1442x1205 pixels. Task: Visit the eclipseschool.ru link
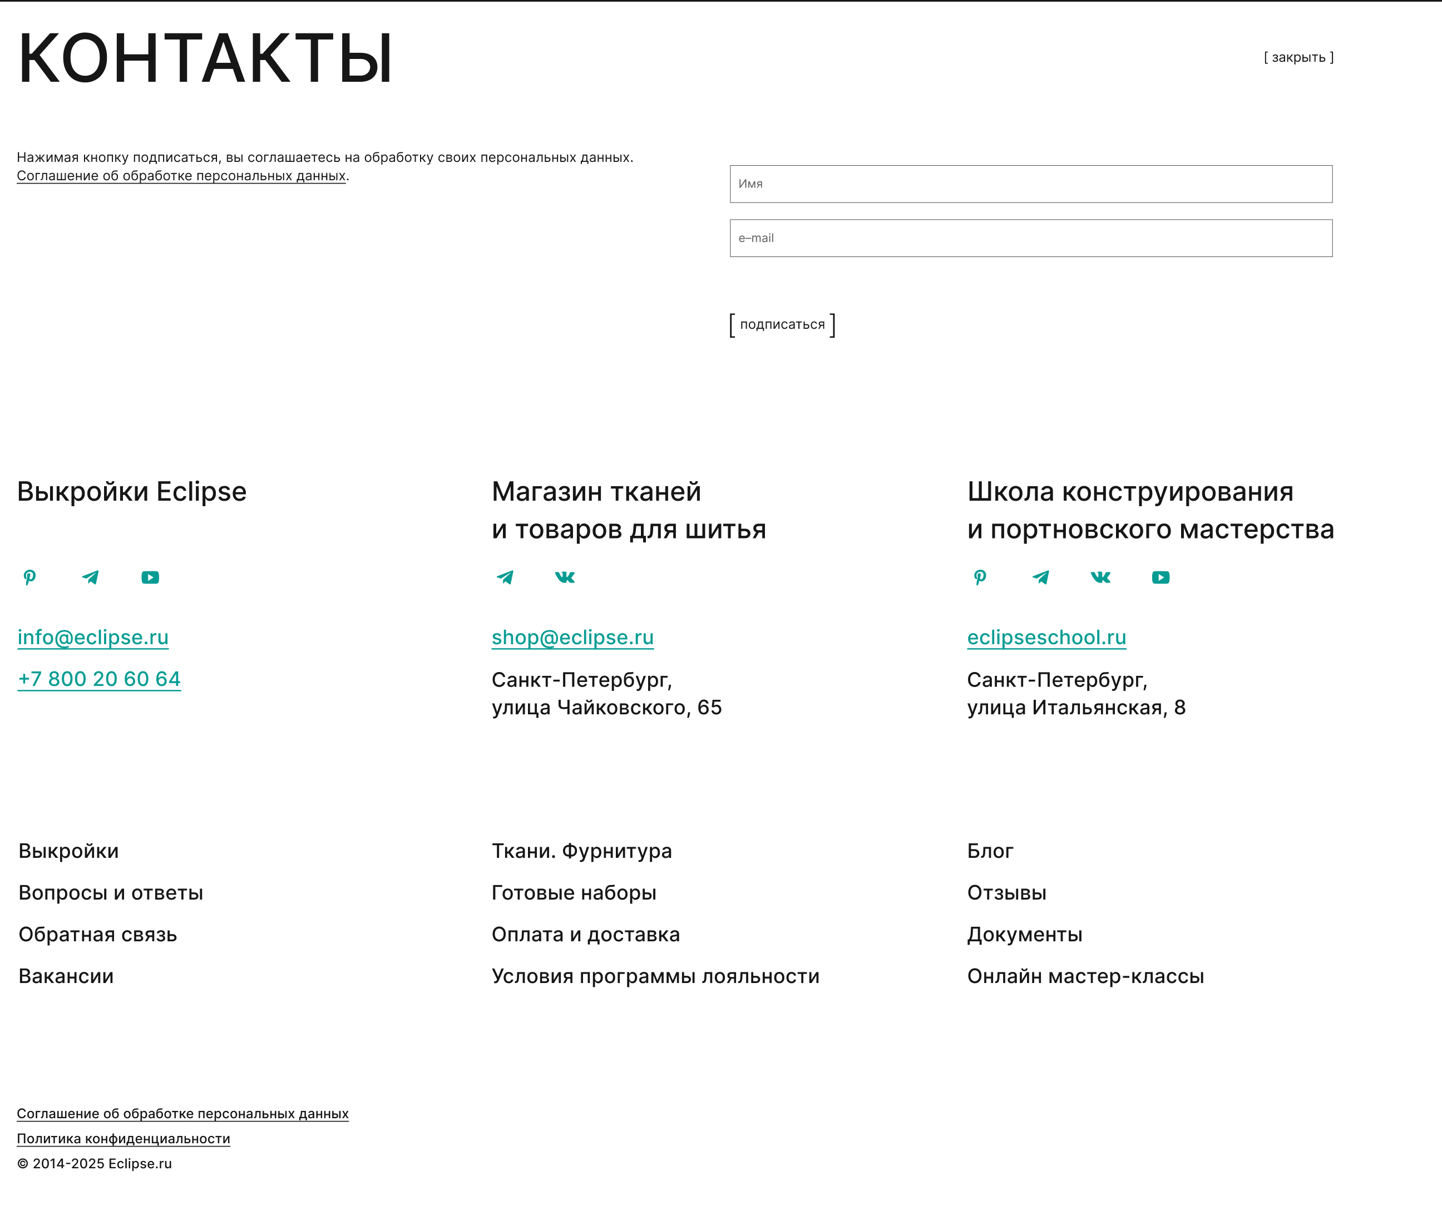(x=1046, y=637)
